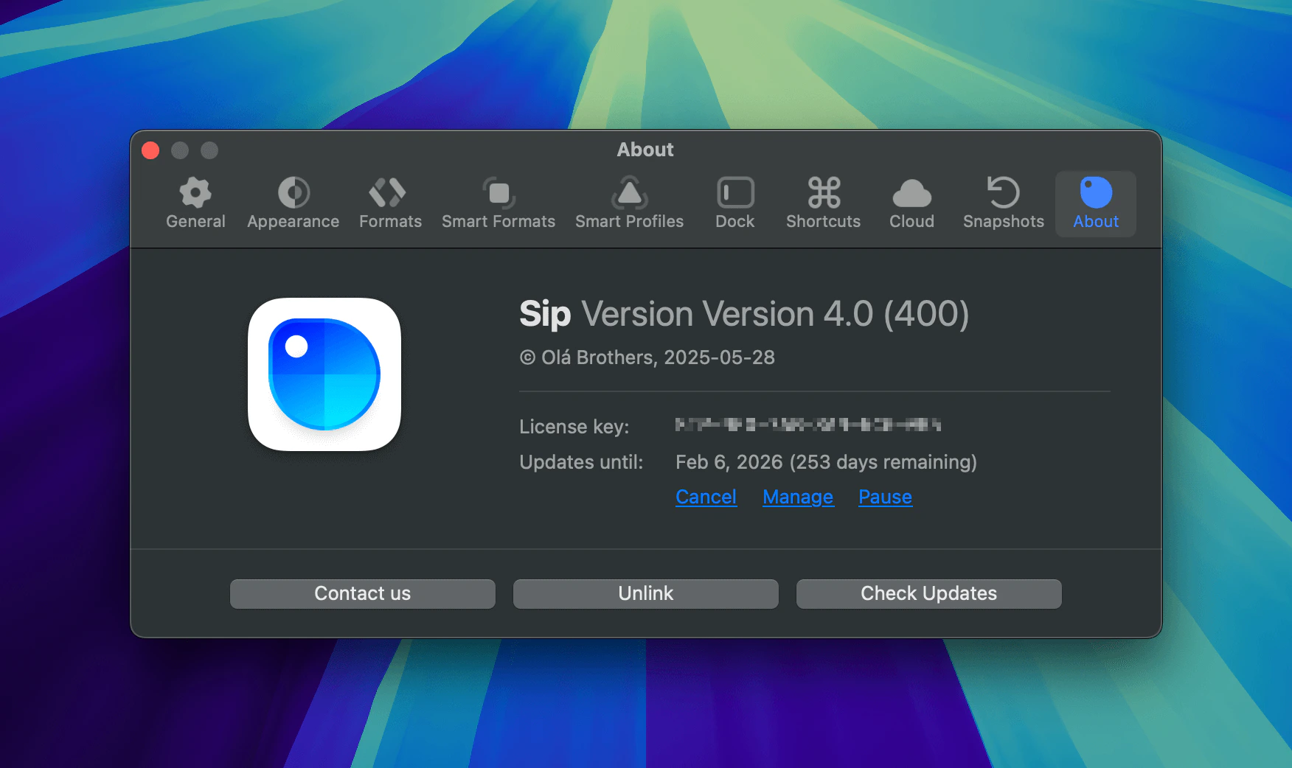This screenshot has width=1292, height=768.
Task: Check for updates now
Action: pyautogui.click(x=929, y=594)
